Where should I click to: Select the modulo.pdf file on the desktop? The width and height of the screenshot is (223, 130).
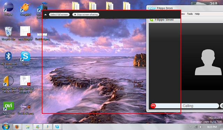tap(25, 33)
